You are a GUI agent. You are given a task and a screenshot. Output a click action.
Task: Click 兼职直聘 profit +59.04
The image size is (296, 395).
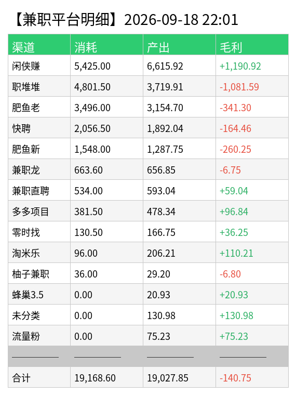click(234, 191)
